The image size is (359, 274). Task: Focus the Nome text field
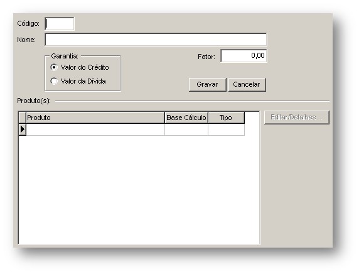click(x=156, y=40)
